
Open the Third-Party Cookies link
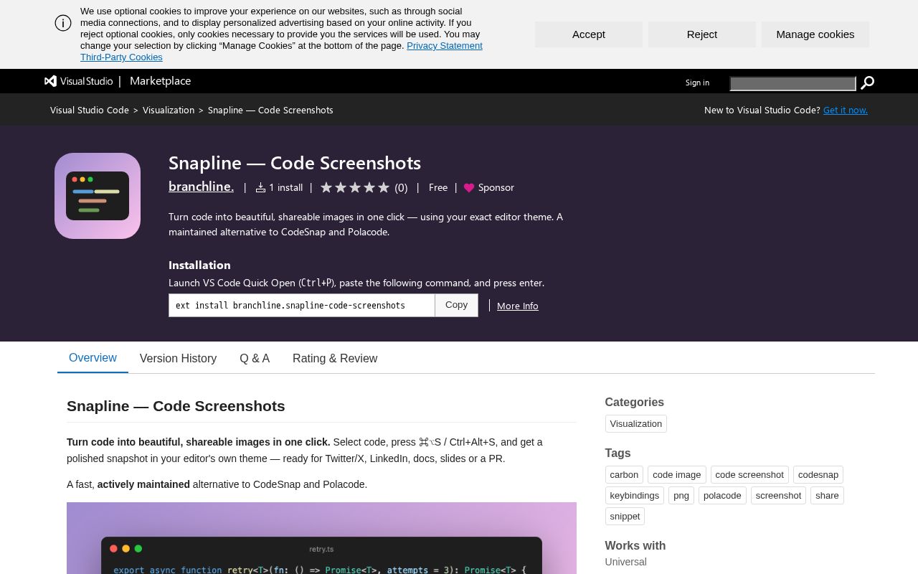(x=121, y=57)
